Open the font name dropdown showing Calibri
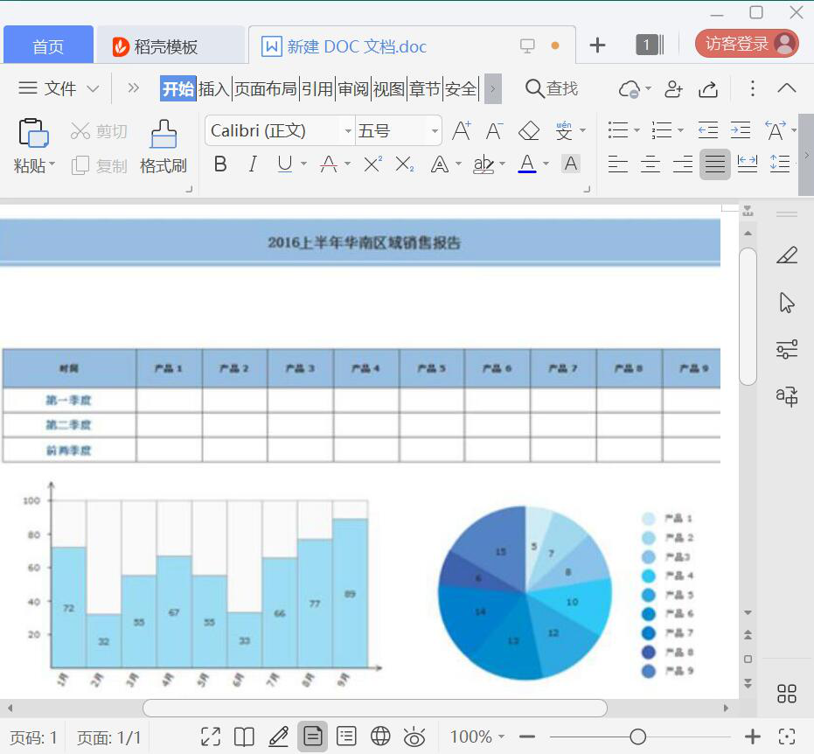 tap(348, 130)
